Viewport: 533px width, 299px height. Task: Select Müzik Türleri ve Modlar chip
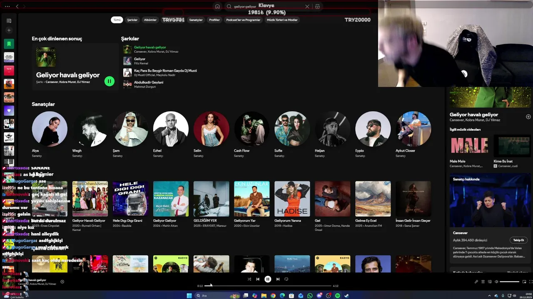[282, 20]
